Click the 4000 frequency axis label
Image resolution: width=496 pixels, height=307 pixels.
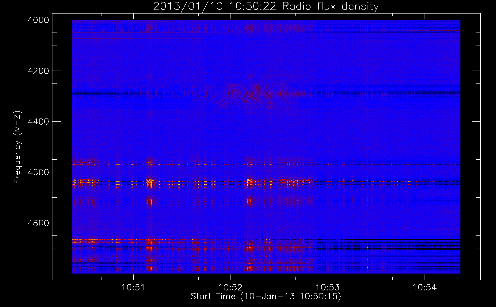[38, 20]
